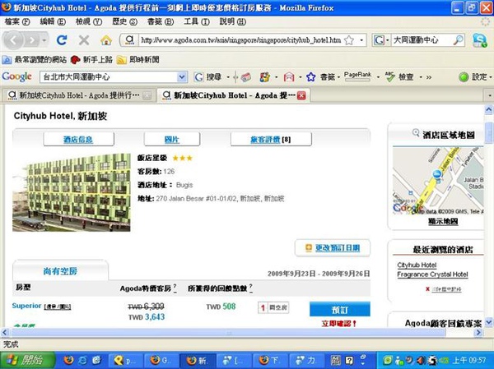
Task: Click the Stop loading X icon
Action: click(84, 40)
